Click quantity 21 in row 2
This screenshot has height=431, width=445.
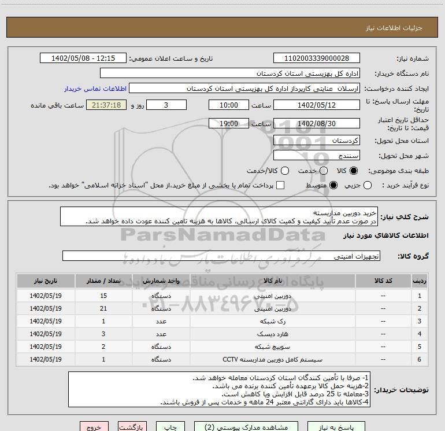(103, 308)
